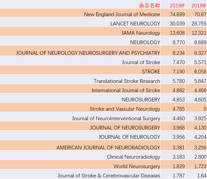Click the 5.571 value
The image size is (207, 179).
tap(200, 62)
